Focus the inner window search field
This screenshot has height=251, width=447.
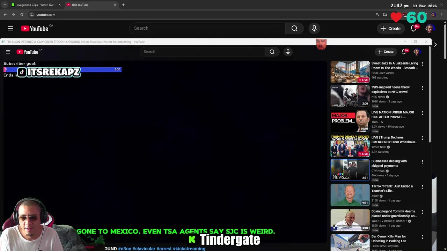(203, 52)
